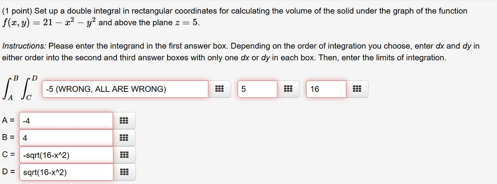Click the third answer box containing 16
The image size is (497, 184).
coord(326,89)
